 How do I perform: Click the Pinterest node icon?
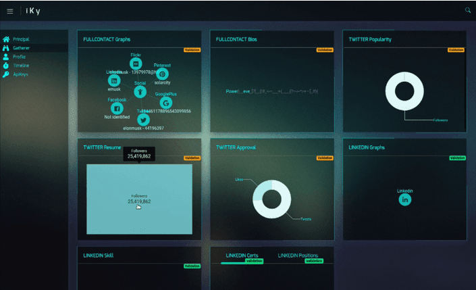(x=163, y=74)
